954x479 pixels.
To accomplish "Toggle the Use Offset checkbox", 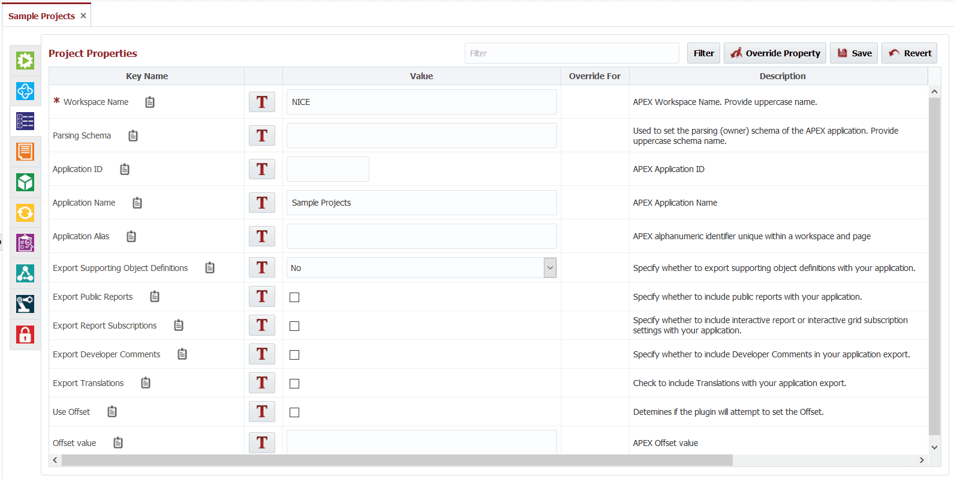I will (294, 412).
